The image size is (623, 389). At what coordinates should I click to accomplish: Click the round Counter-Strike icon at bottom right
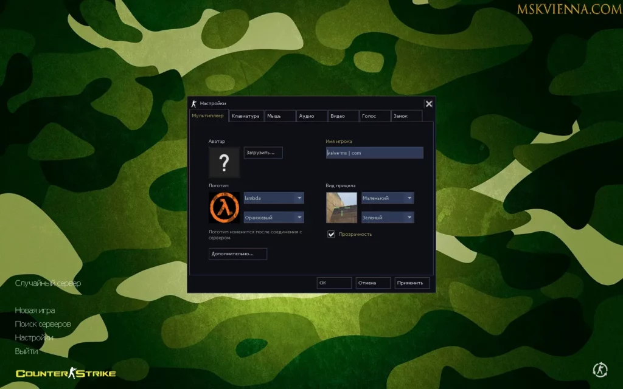click(599, 369)
